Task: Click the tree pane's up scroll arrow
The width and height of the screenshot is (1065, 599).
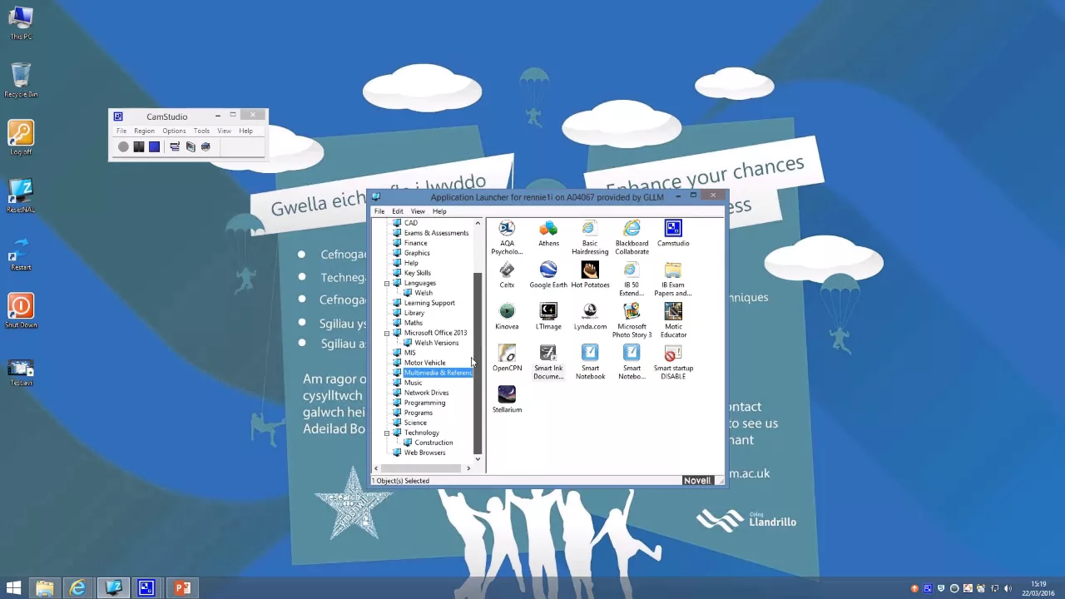Action: (x=478, y=223)
